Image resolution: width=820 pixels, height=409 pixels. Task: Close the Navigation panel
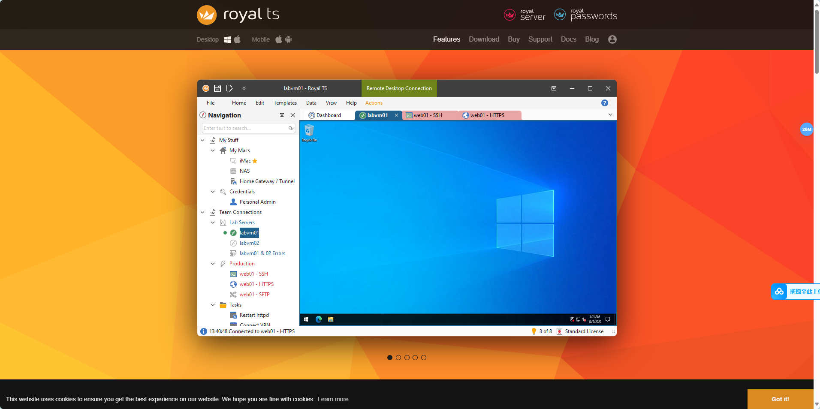(x=293, y=115)
